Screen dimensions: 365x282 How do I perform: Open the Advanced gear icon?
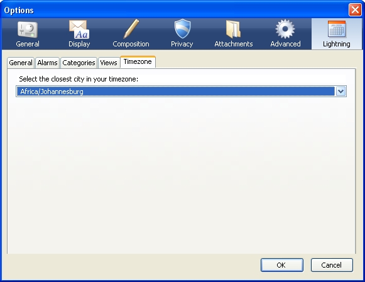[285, 29]
